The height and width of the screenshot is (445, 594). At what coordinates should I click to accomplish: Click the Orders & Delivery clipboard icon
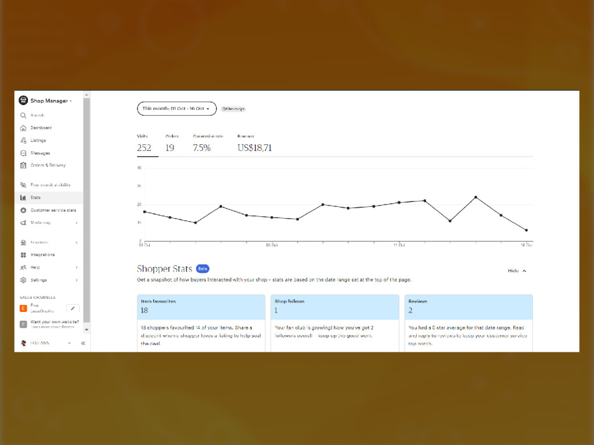pos(23,165)
